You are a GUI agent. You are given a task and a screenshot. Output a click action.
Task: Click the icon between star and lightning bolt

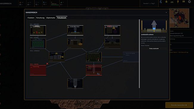(x=172, y=2)
